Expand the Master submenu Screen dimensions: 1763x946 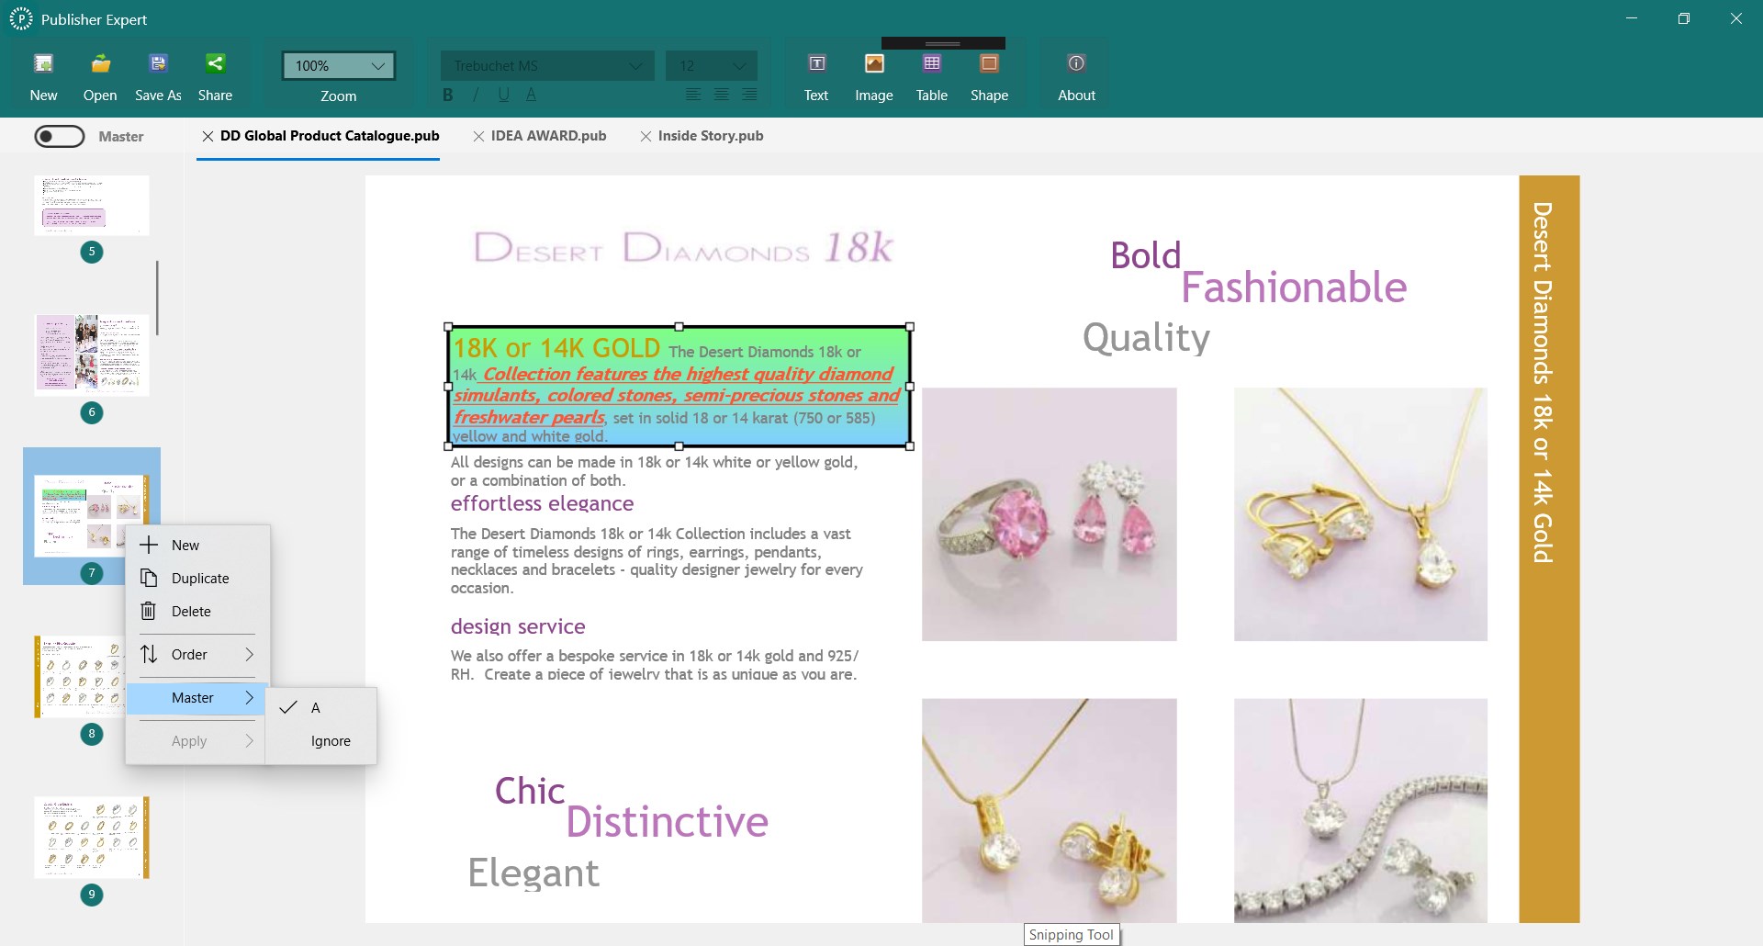197,698
